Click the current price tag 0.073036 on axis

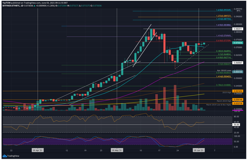[x=237, y=43]
